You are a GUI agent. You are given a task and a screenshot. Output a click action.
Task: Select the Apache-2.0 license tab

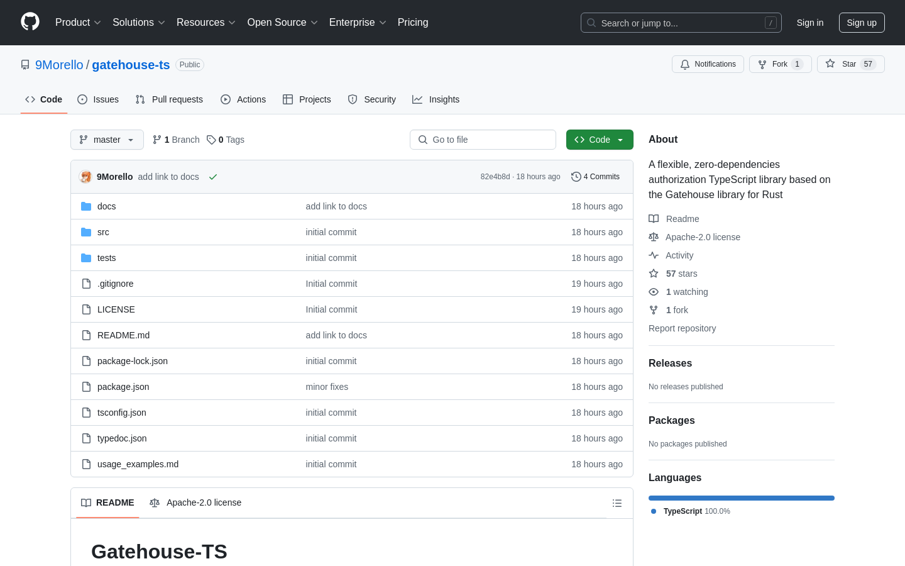pyautogui.click(x=195, y=502)
